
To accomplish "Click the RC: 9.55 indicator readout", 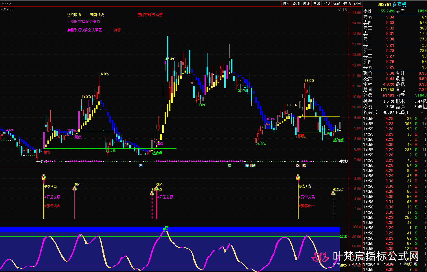I will (x=7, y=9).
